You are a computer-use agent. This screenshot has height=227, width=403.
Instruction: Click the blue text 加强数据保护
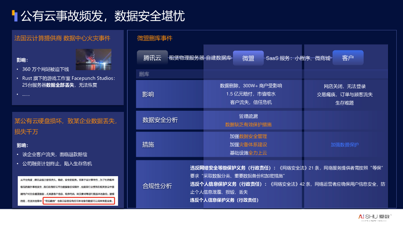click(345, 145)
